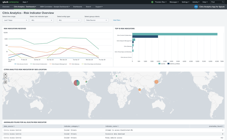The height and width of the screenshot is (140, 227).
Task: Click the pie marker over India
Action: tap(140, 90)
